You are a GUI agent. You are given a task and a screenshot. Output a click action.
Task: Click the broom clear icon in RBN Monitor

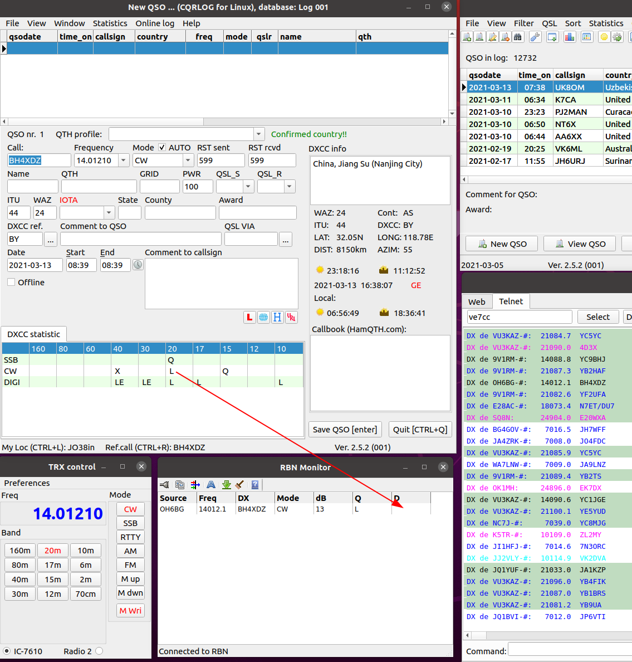(239, 485)
